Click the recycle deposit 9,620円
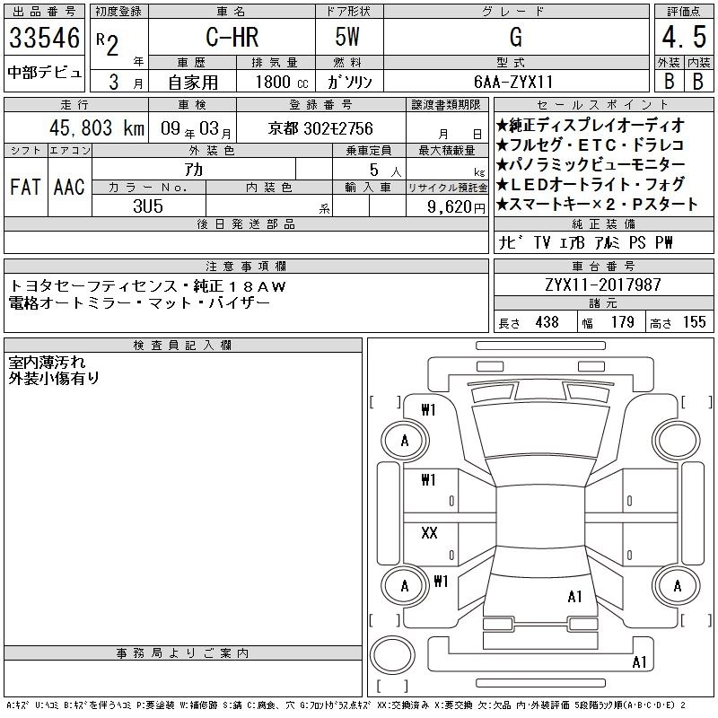The width and height of the screenshot is (718, 718). pos(456,206)
